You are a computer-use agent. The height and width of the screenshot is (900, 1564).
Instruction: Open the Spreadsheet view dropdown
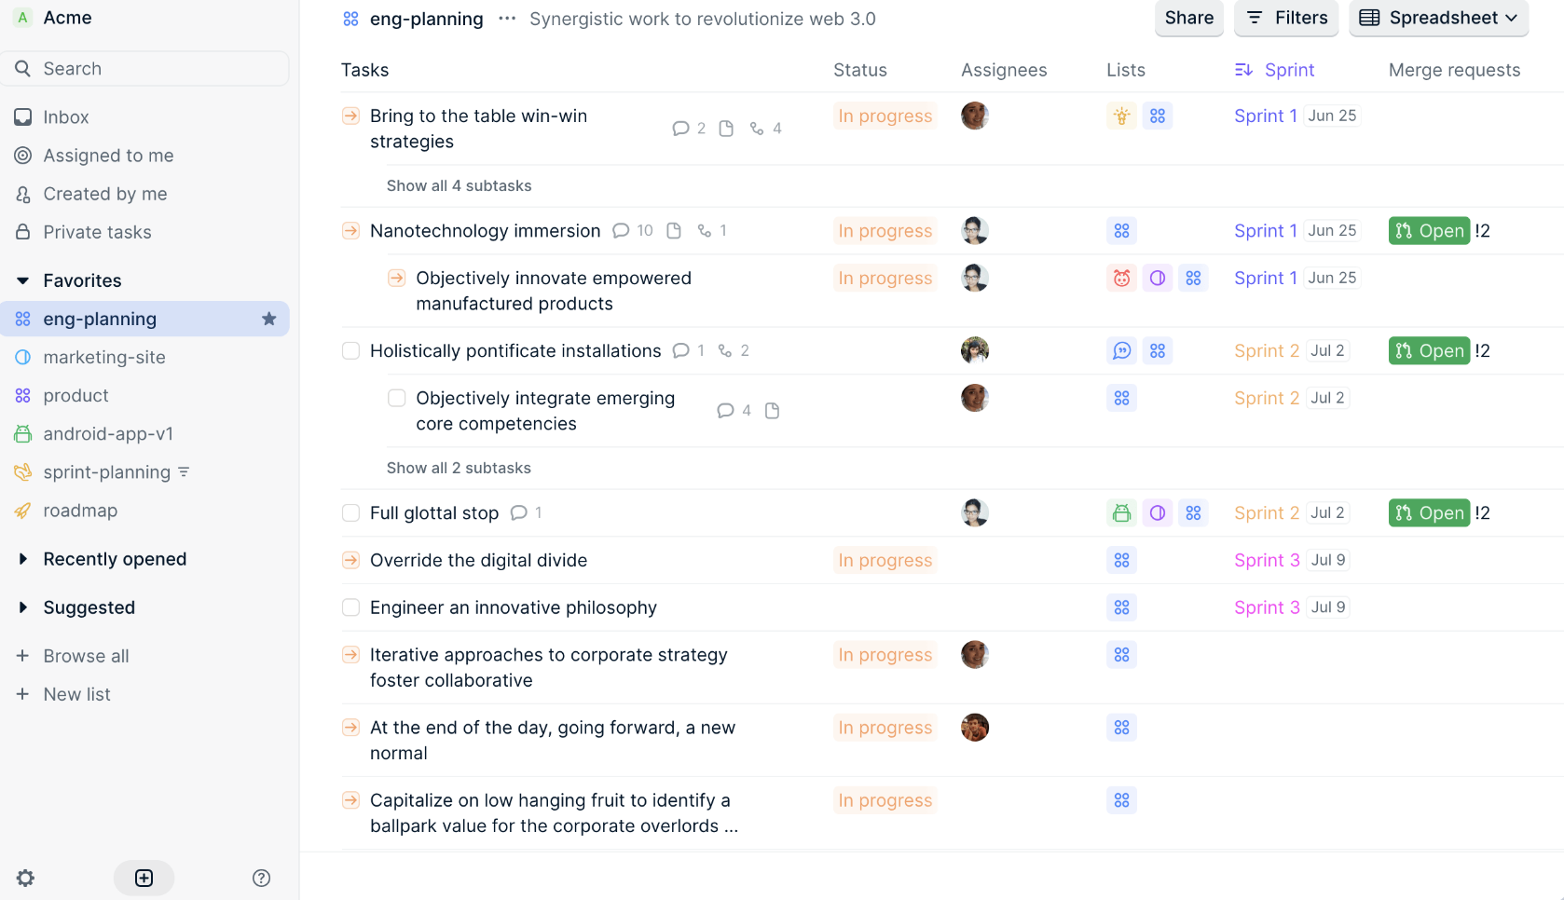tap(1438, 19)
